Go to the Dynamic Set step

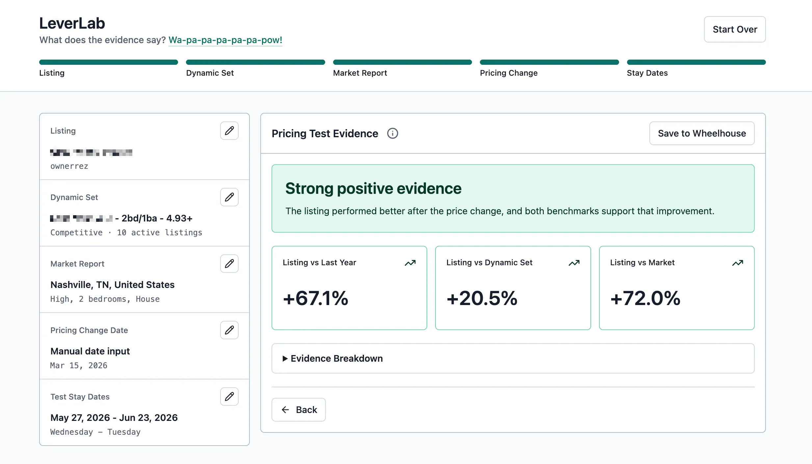pyautogui.click(x=210, y=73)
